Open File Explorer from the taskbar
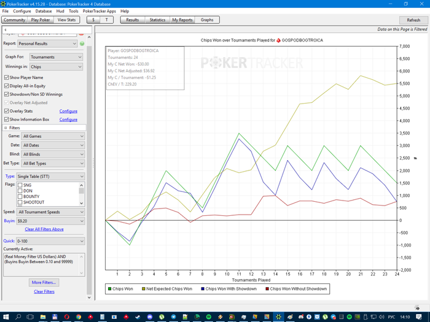Screen dimensions: 430x322 [43, 317]
